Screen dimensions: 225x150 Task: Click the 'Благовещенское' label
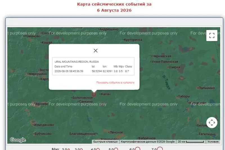click(x=83, y=134)
